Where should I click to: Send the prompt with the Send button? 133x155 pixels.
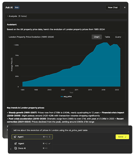pos(122,137)
